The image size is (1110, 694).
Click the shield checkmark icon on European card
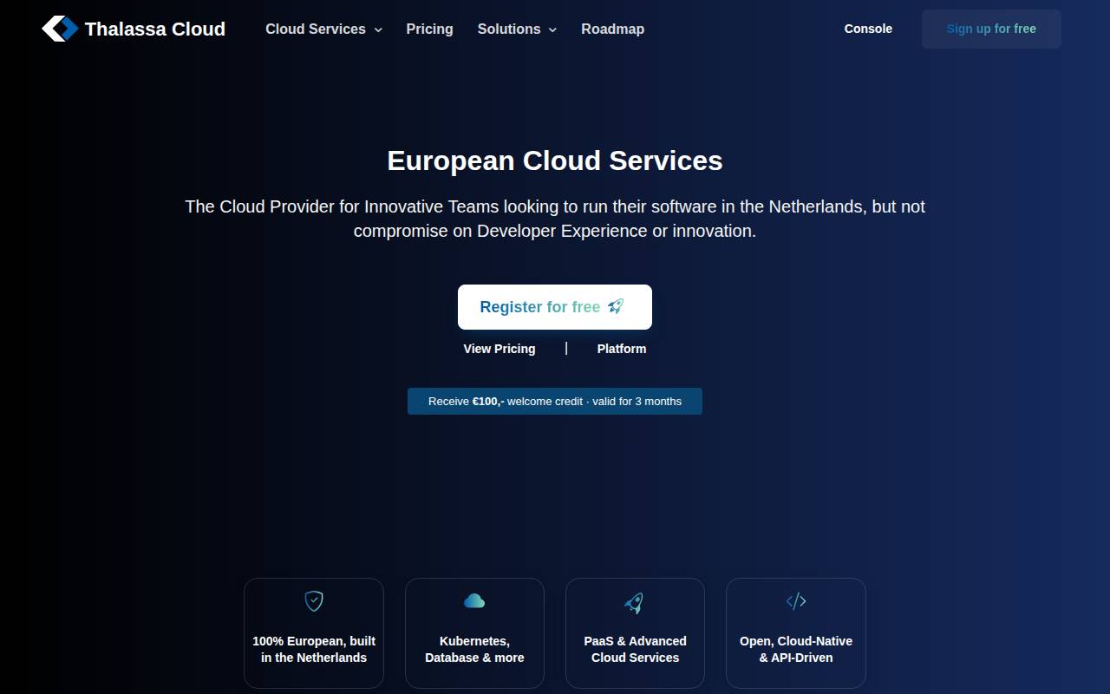tap(314, 600)
